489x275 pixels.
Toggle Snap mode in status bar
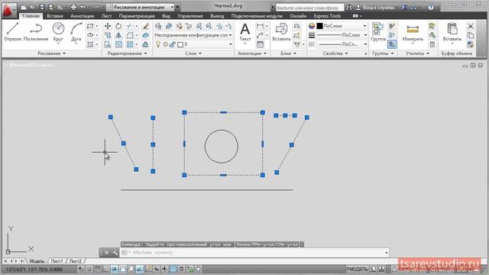[89, 269]
